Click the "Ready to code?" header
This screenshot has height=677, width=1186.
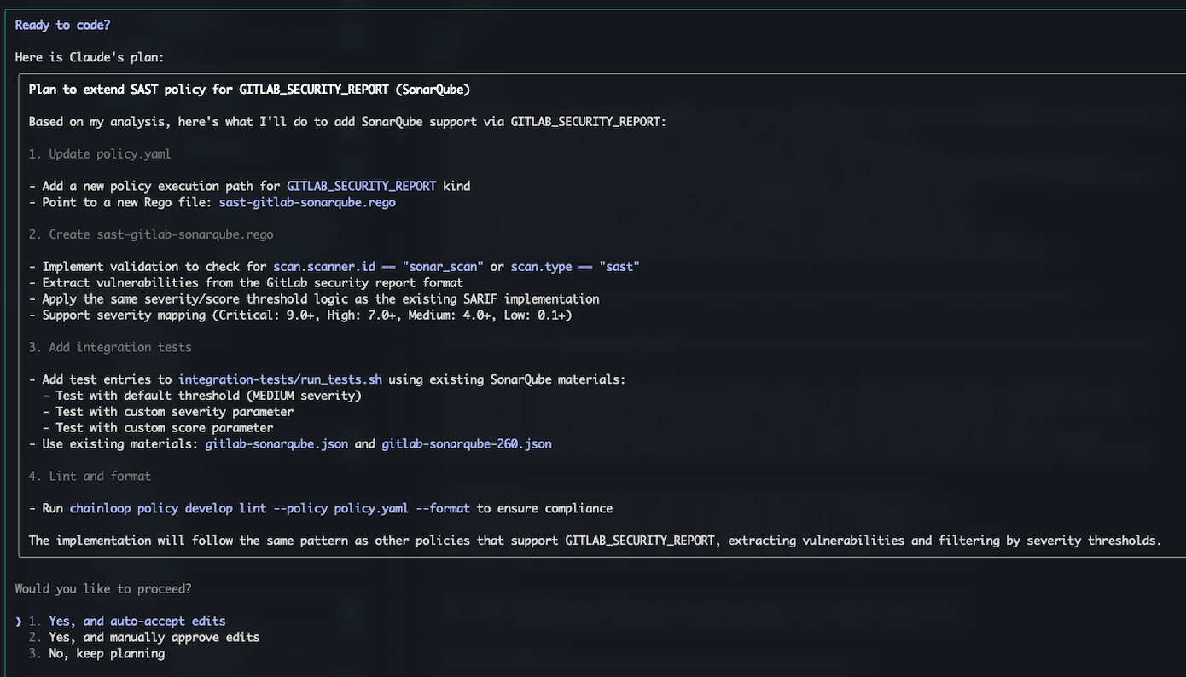click(61, 25)
